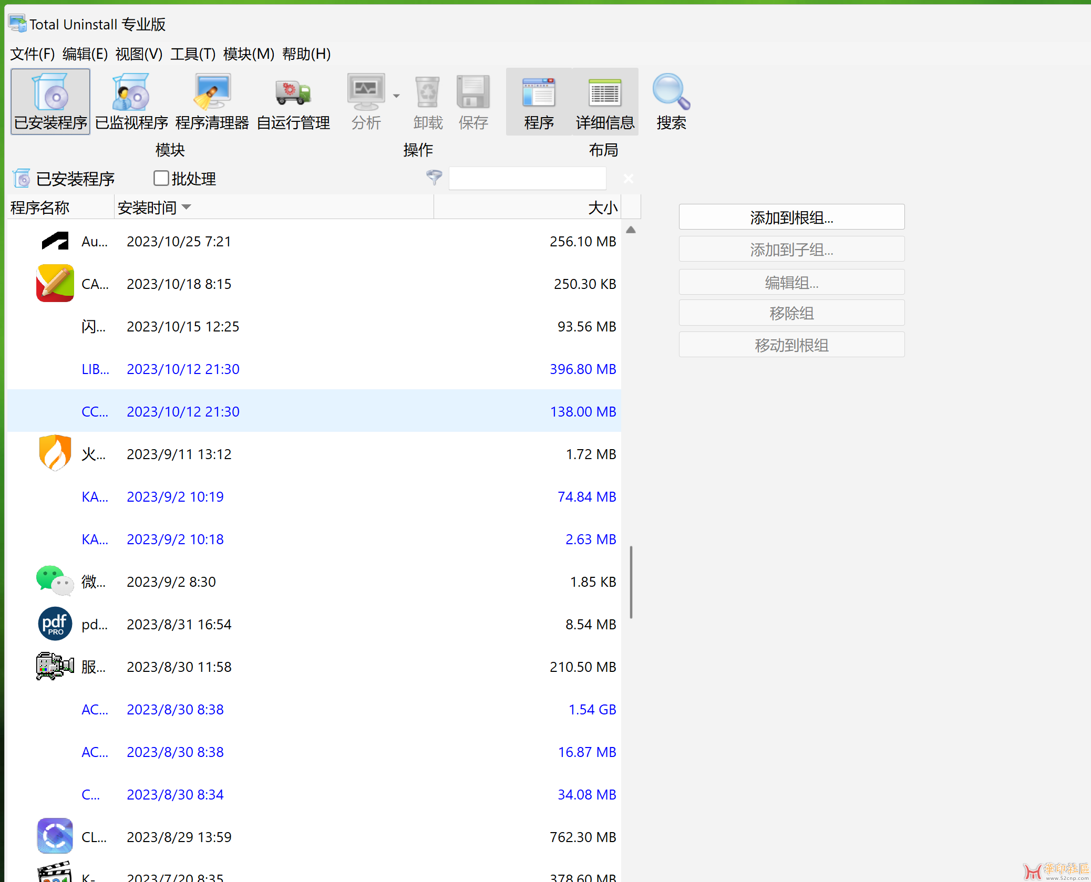Screen dimensions: 1091x882
Task: Open the 编辑(E) menu
Action: tap(85, 54)
